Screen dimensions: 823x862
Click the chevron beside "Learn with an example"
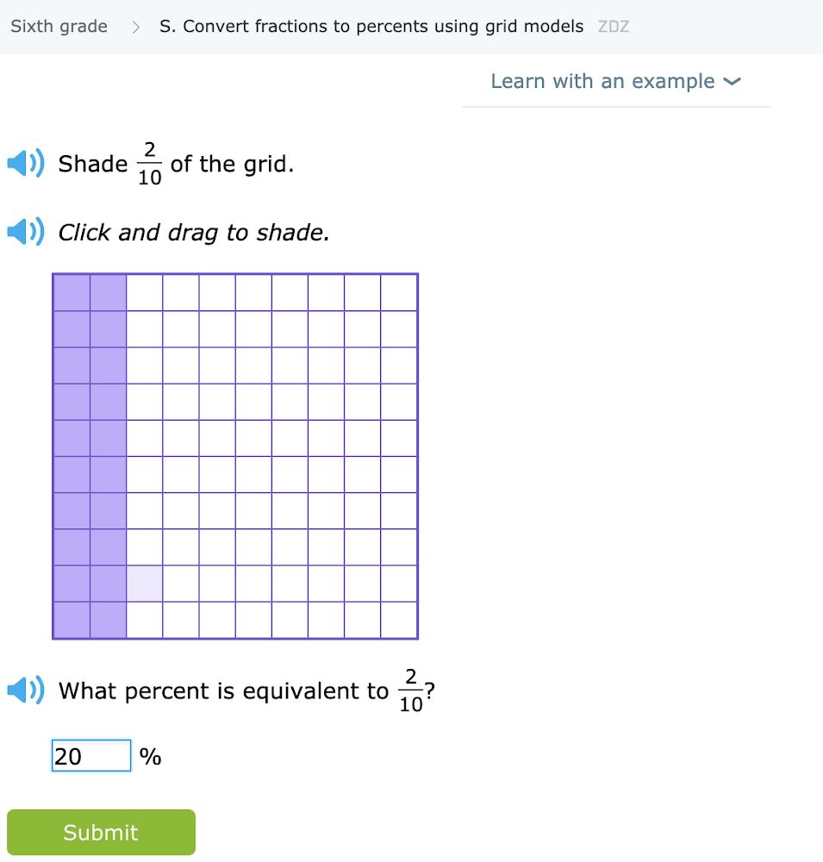732,82
